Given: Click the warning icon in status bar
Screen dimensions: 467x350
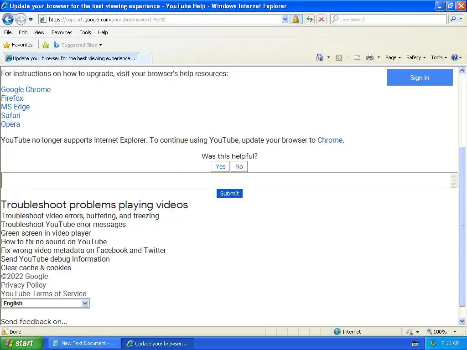Looking at the screenshot, I should click(x=5, y=332).
